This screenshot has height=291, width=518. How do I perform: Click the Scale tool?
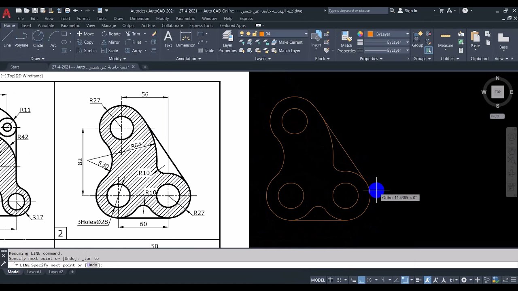click(x=110, y=51)
